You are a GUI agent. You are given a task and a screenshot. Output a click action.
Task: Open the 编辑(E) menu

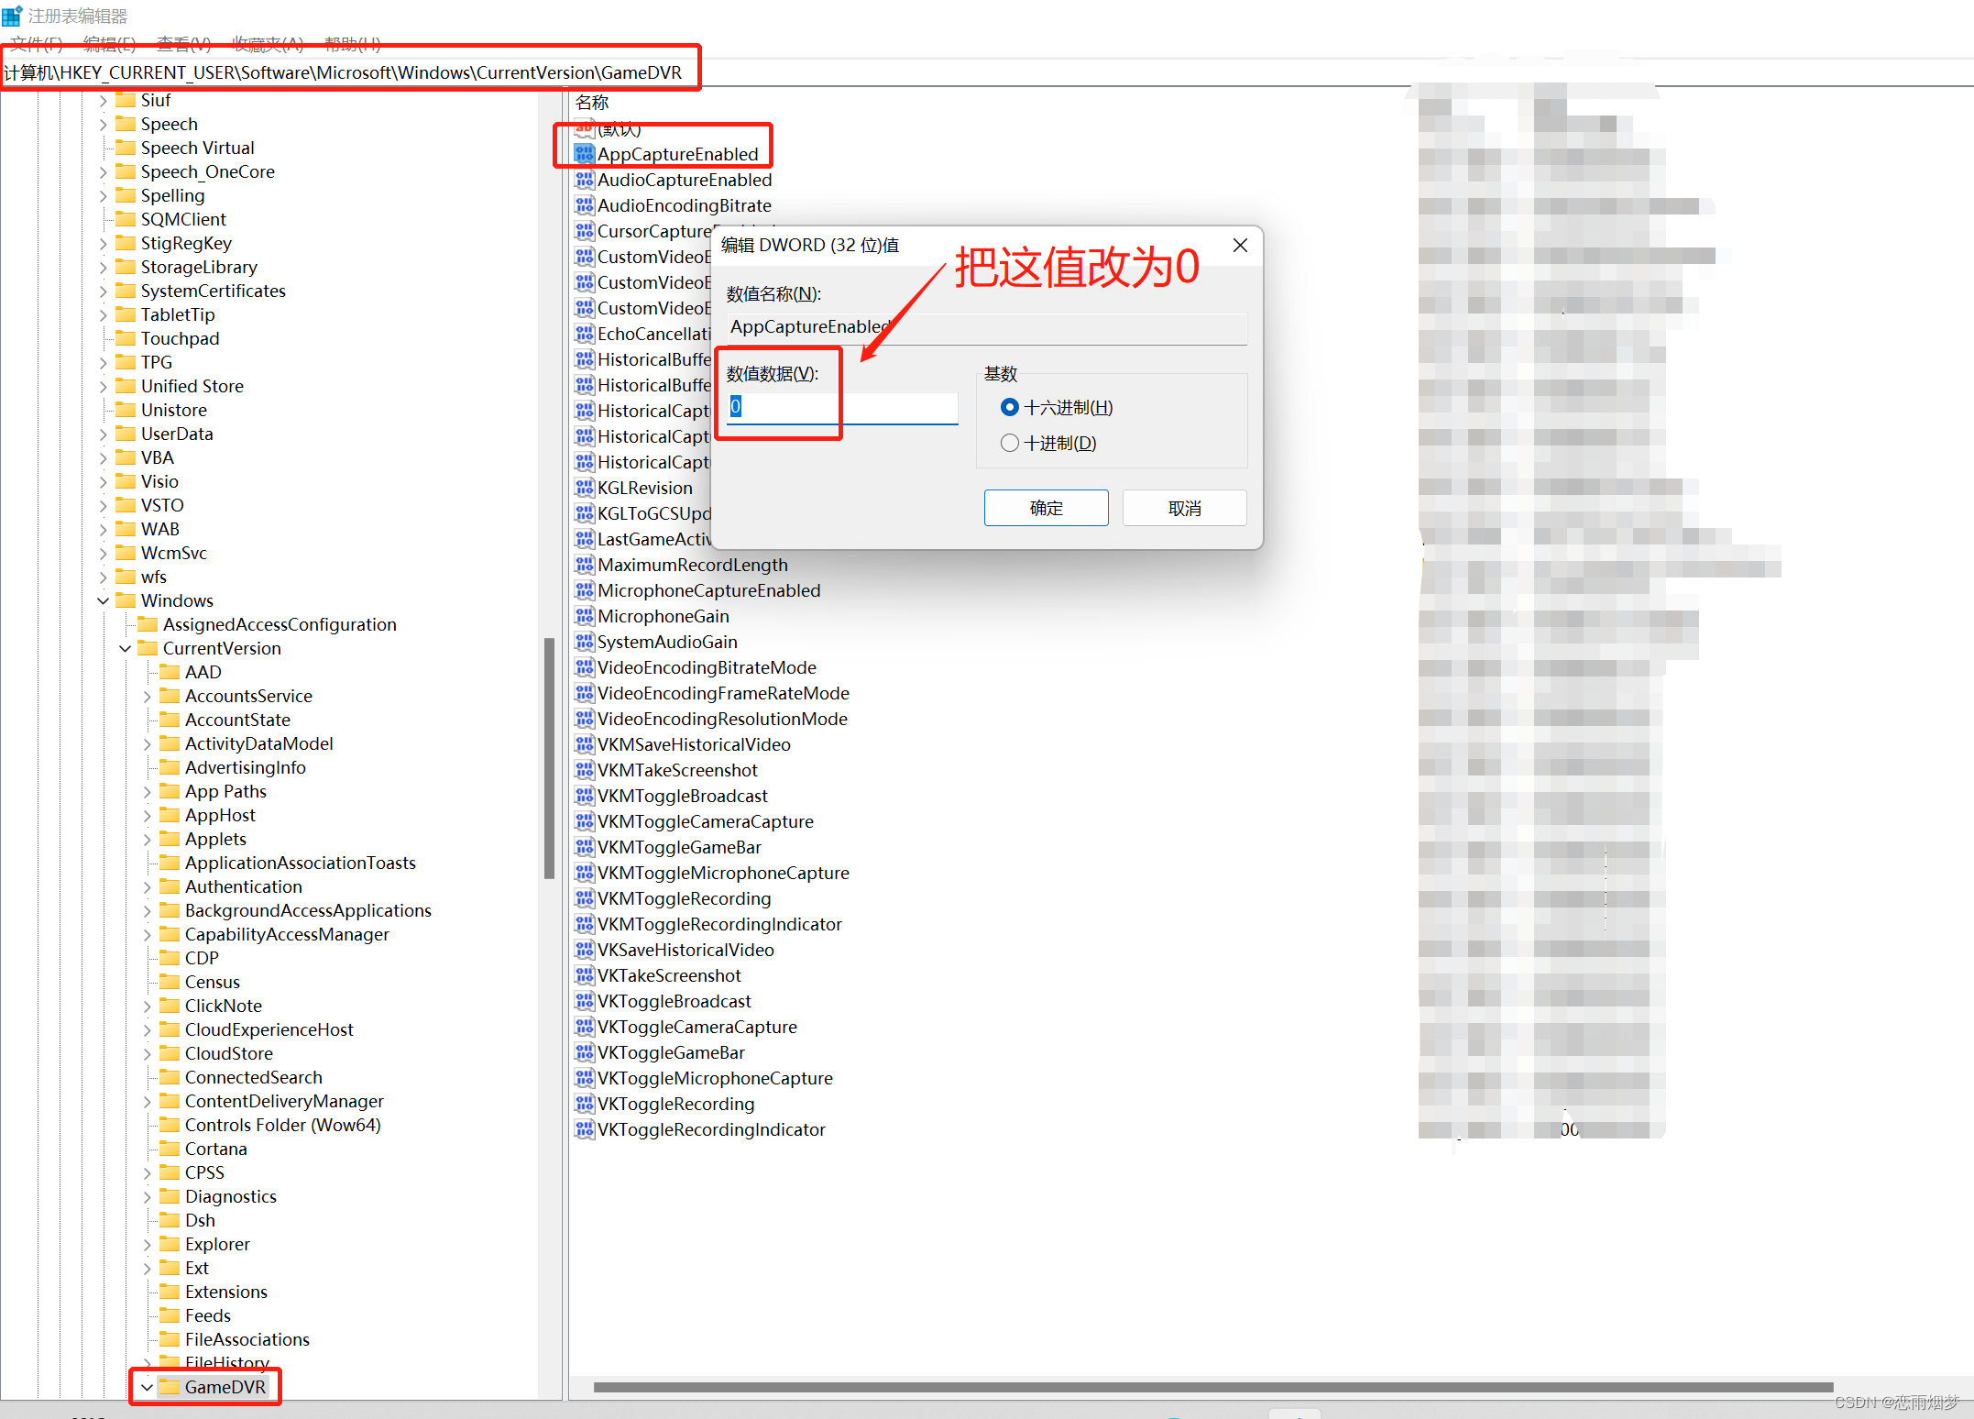109,43
